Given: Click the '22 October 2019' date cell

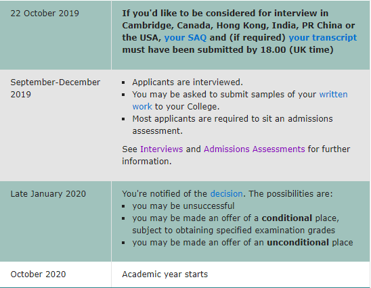Looking at the screenshot, I should pyautogui.click(x=56, y=34).
